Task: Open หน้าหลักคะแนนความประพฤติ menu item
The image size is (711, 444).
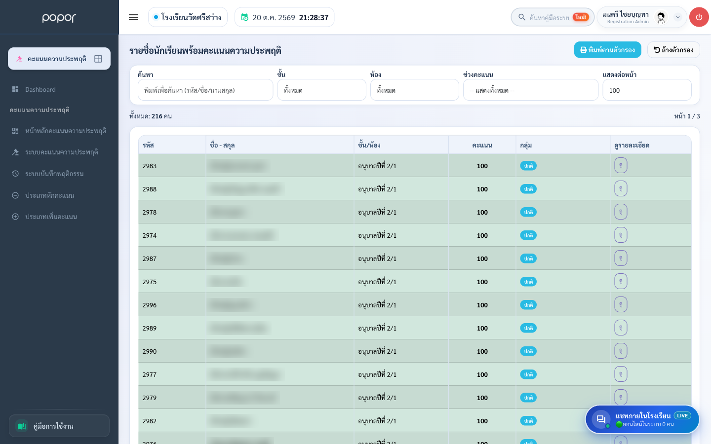Action: 59,131
